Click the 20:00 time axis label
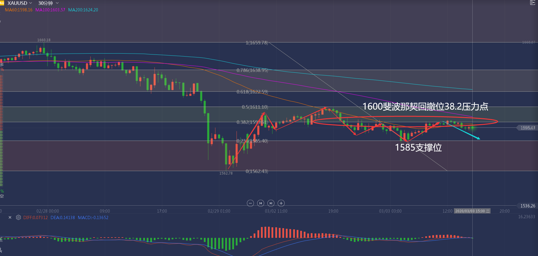The image size is (538, 256). click(x=505, y=211)
